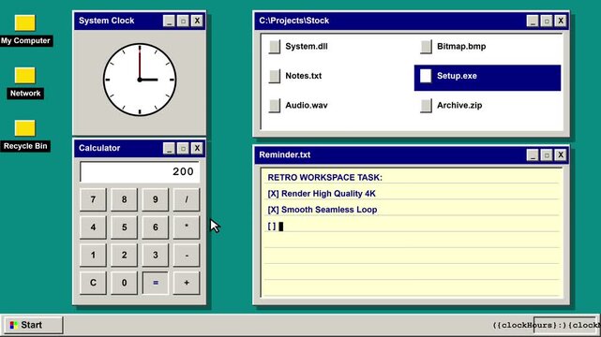Image resolution: width=601 pixels, height=337 pixels.
Task: Maximize the Reminder.txt window
Action: (547, 154)
